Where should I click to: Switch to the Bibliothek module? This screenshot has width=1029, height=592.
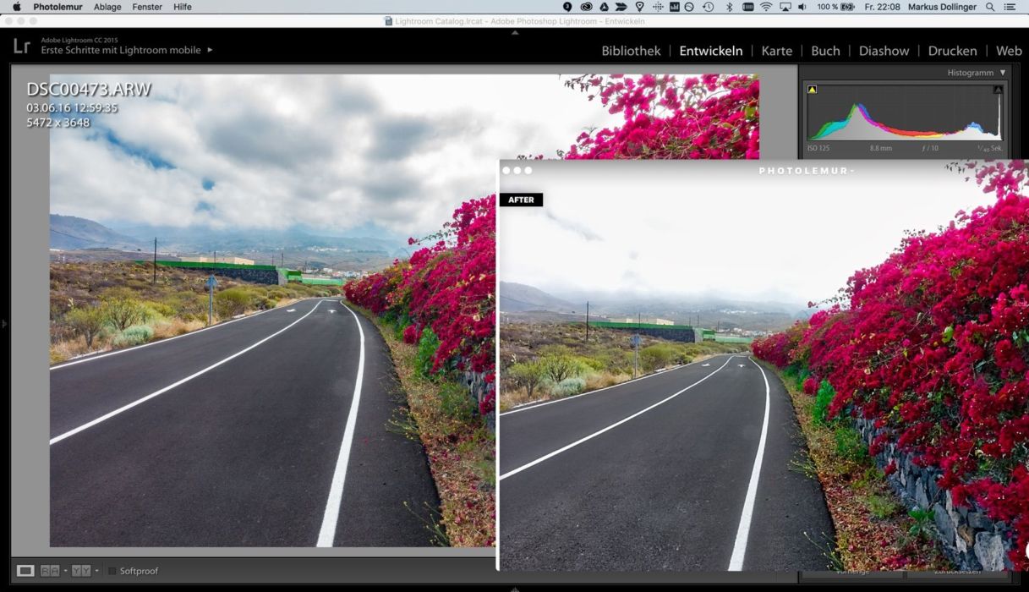point(631,51)
